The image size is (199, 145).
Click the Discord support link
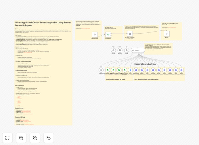(24, 120)
